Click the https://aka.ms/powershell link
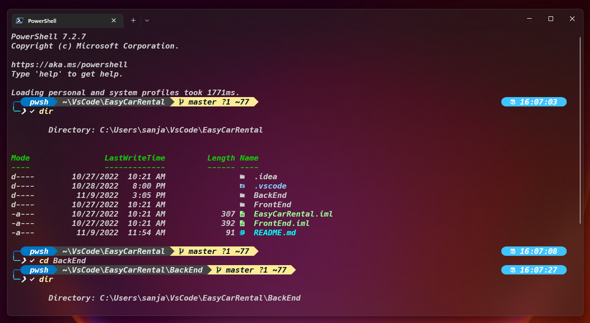The width and height of the screenshot is (590, 323). 69,64
